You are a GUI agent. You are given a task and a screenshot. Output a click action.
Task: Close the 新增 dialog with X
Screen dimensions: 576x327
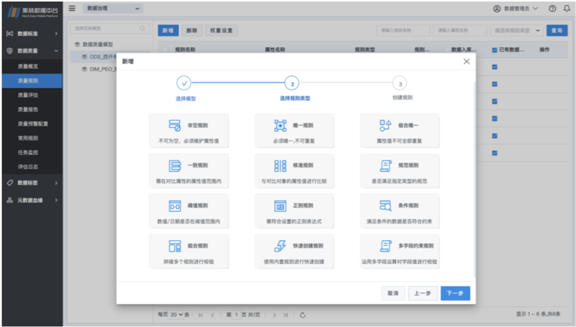[x=466, y=62]
